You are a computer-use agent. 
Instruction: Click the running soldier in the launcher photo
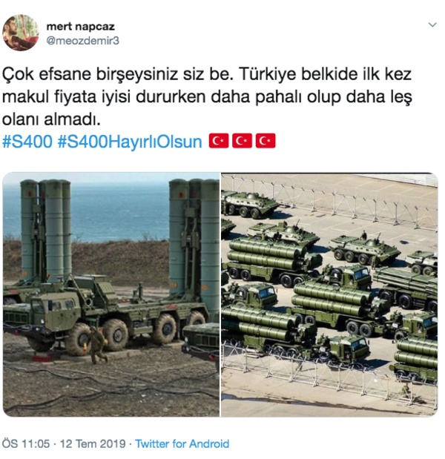tap(97, 346)
